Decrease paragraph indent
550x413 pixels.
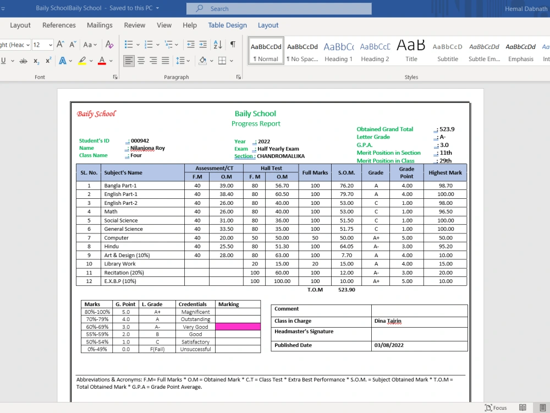pyautogui.click(x=190, y=44)
